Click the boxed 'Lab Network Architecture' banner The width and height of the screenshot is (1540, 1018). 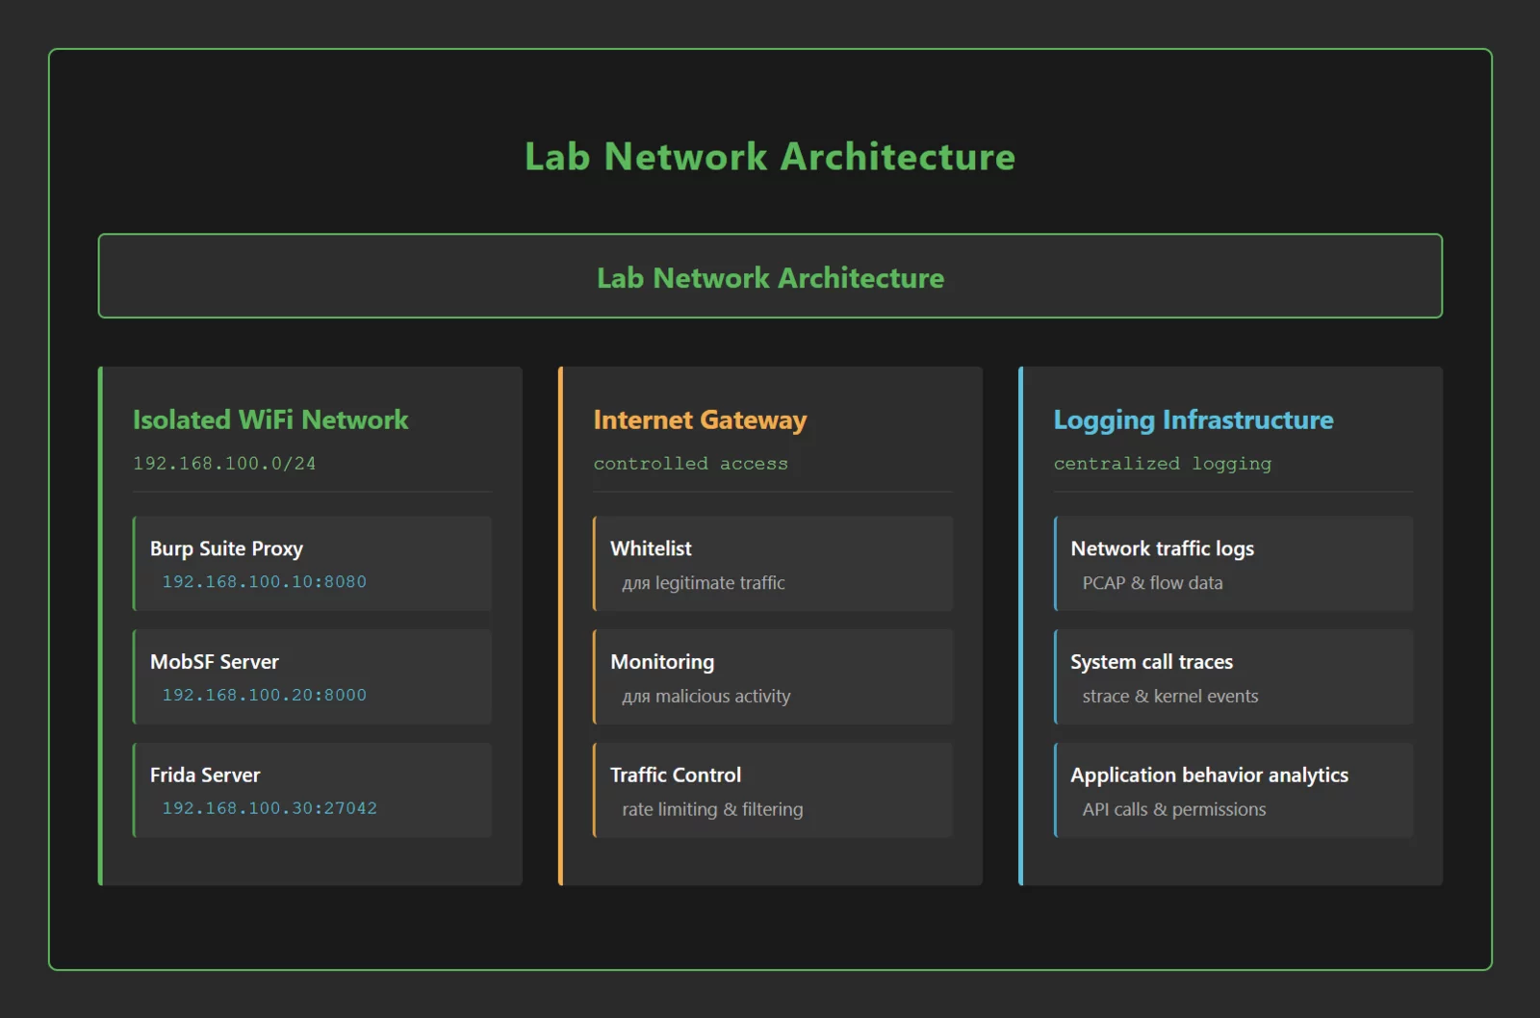[770, 276]
